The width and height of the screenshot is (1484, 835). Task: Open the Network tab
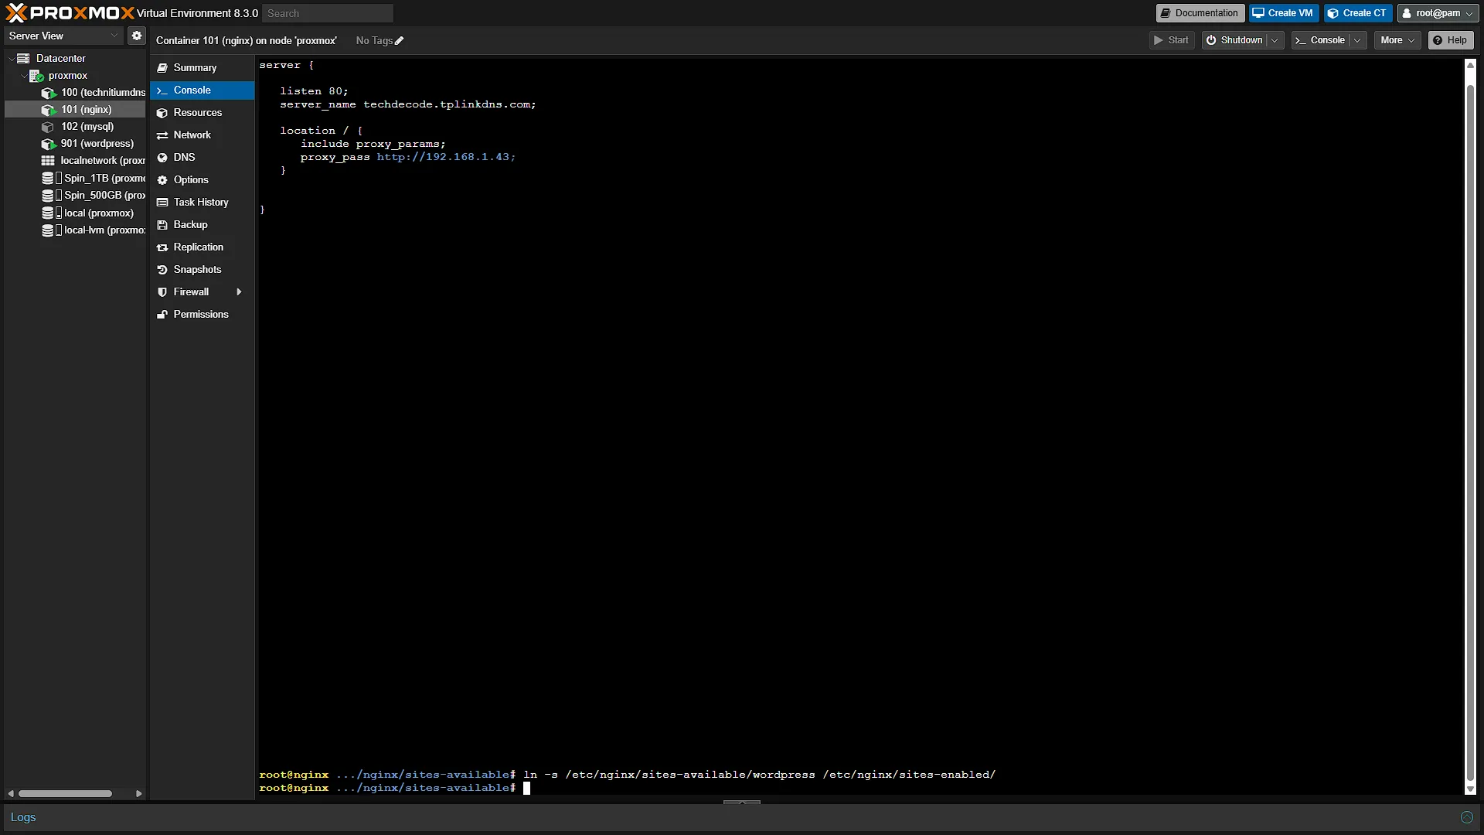202,135
